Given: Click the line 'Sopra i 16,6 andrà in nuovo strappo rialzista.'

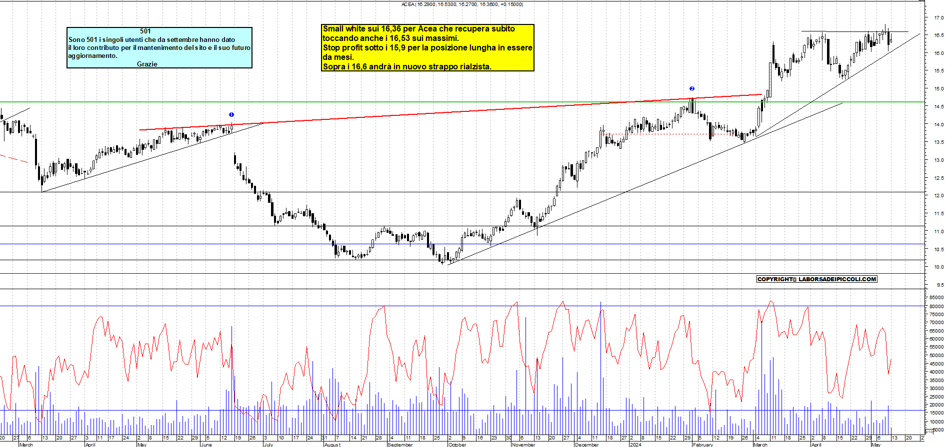Looking at the screenshot, I should (407, 66).
